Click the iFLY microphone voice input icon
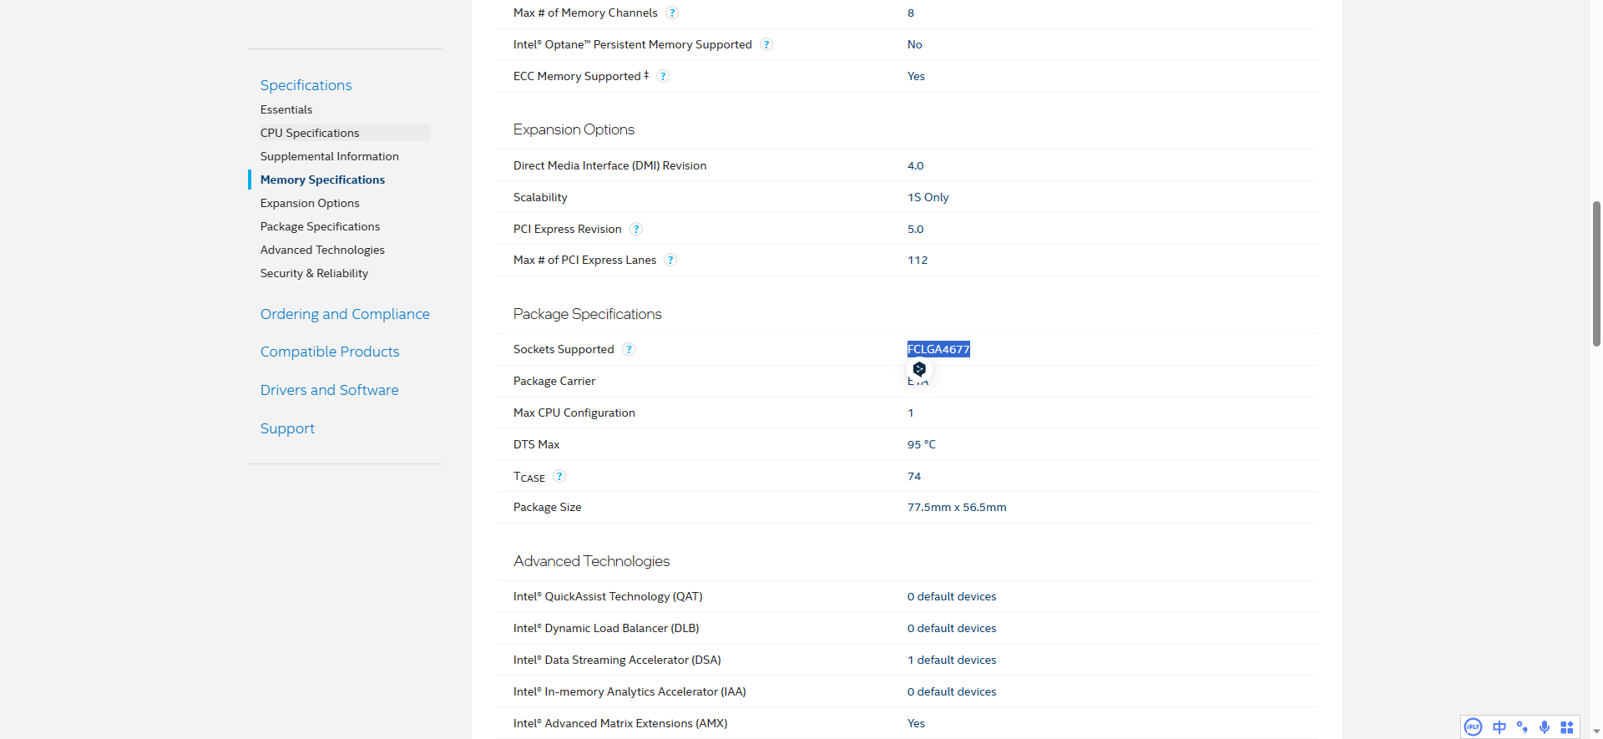This screenshot has width=1603, height=739. tap(1545, 727)
